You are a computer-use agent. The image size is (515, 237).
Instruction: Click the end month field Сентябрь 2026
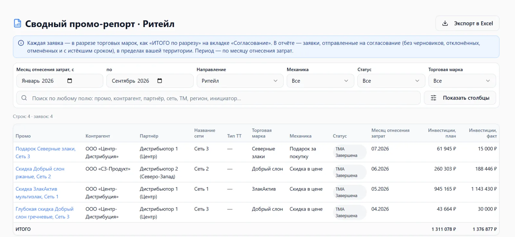tap(150, 81)
